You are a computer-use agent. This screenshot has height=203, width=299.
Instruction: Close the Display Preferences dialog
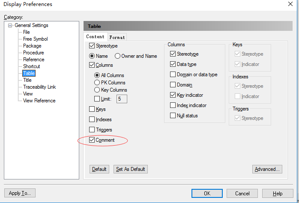click(x=290, y=4)
